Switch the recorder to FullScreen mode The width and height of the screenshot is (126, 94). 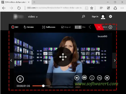coord(49,27)
